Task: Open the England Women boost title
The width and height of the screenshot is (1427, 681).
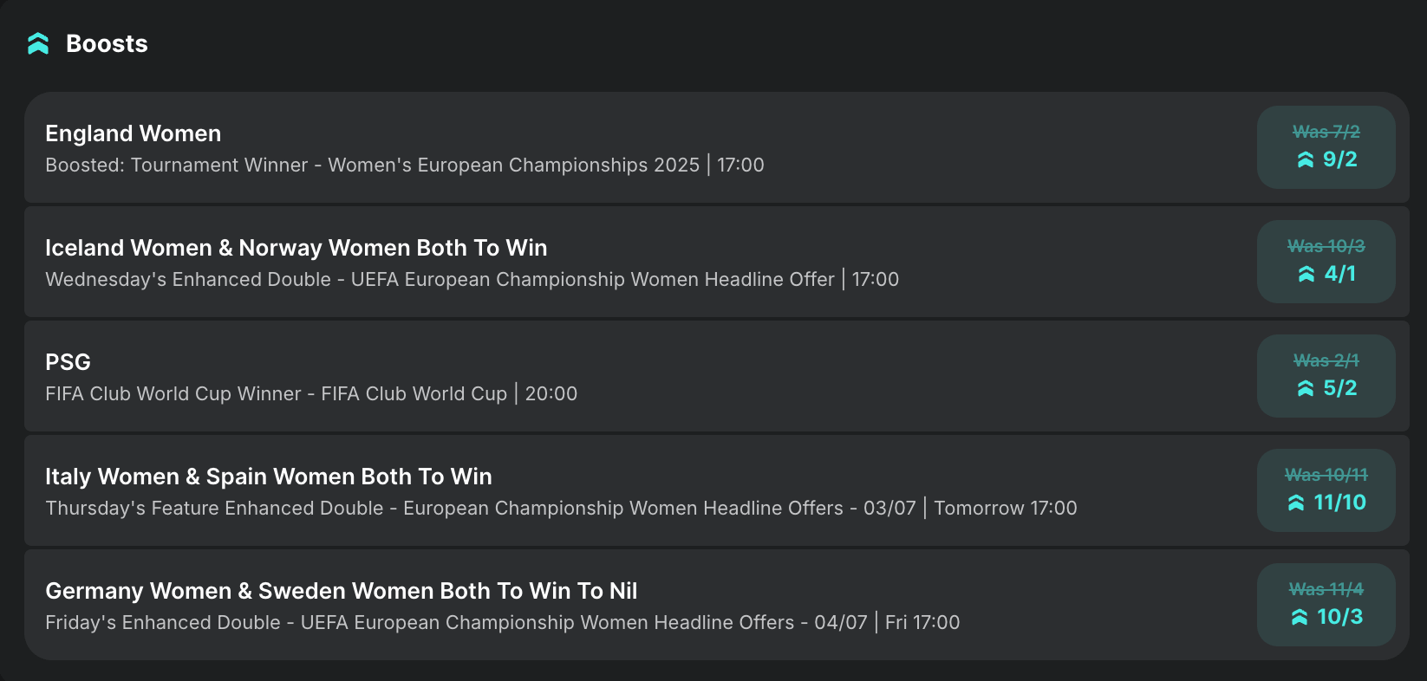Action: [134, 133]
